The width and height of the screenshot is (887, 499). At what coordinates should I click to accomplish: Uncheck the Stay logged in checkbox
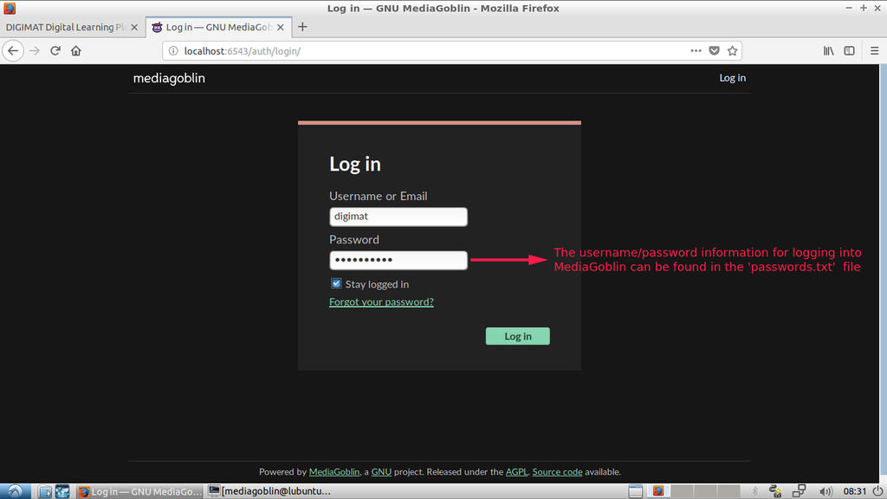336,283
